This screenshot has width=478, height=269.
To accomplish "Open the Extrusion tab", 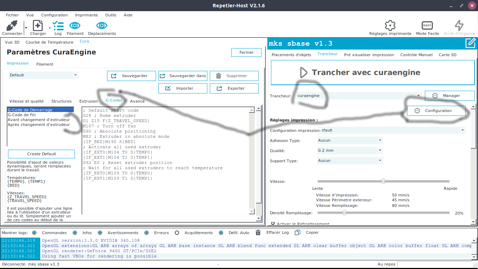I will [88, 101].
